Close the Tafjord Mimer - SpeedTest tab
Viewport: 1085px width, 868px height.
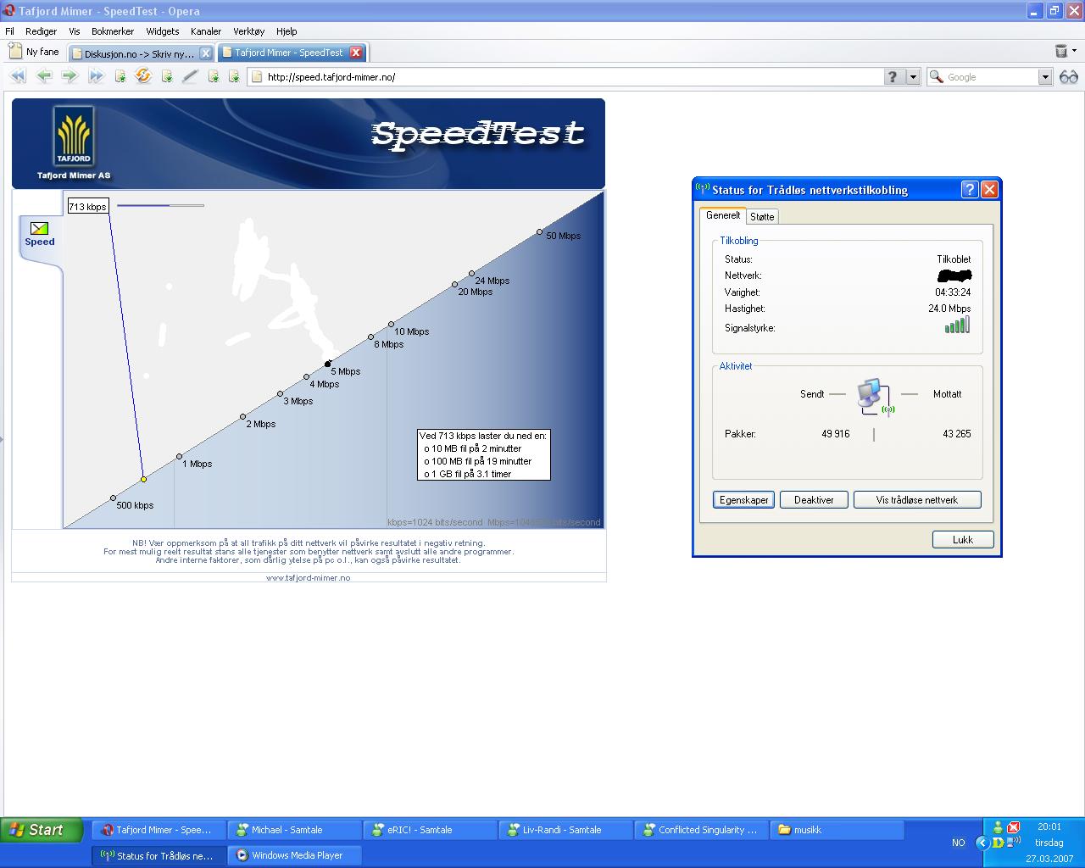pyautogui.click(x=356, y=53)
